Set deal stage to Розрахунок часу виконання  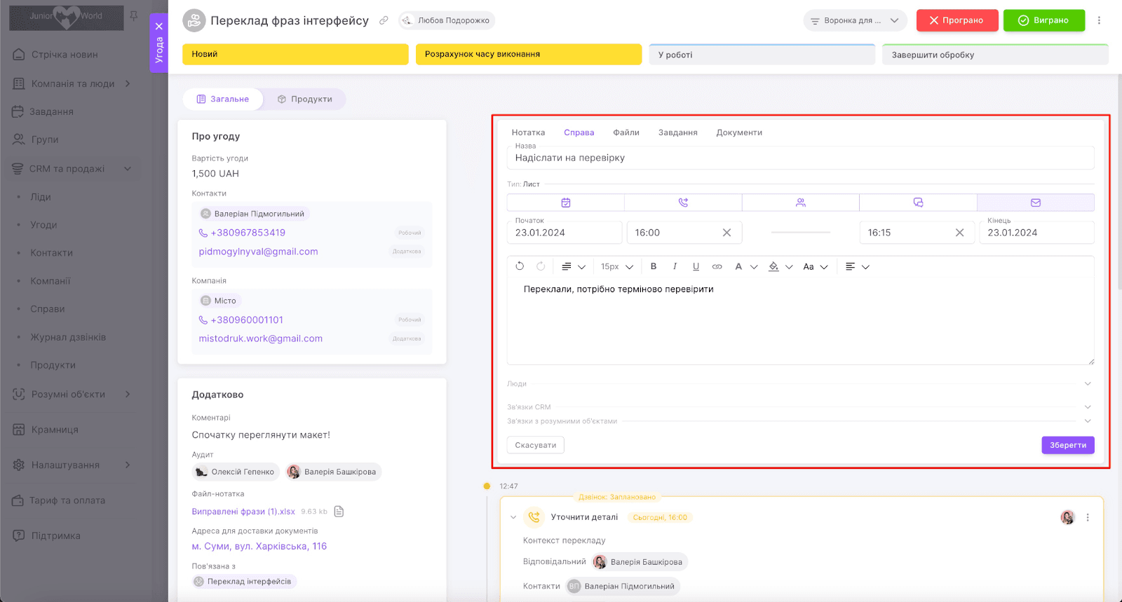[528, 54]
